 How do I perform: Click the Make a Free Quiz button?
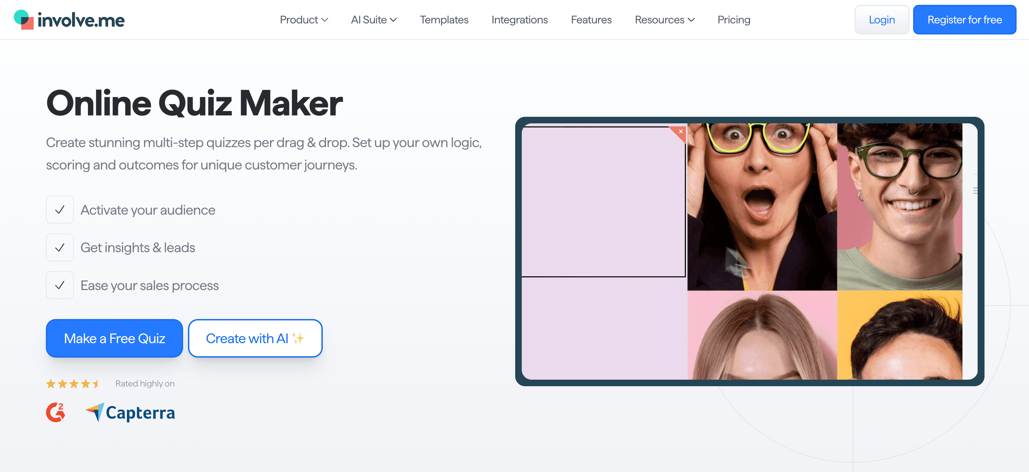pyautogui.click(x=114, y=338)
